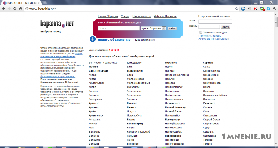Select city 'Ставрополь'
This screenshot has width=278, height=148.
click(x=210, y=115)
